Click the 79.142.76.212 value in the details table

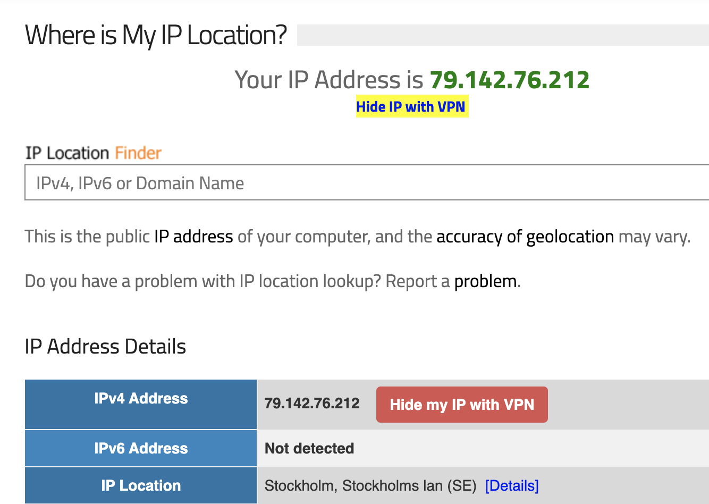312,404
